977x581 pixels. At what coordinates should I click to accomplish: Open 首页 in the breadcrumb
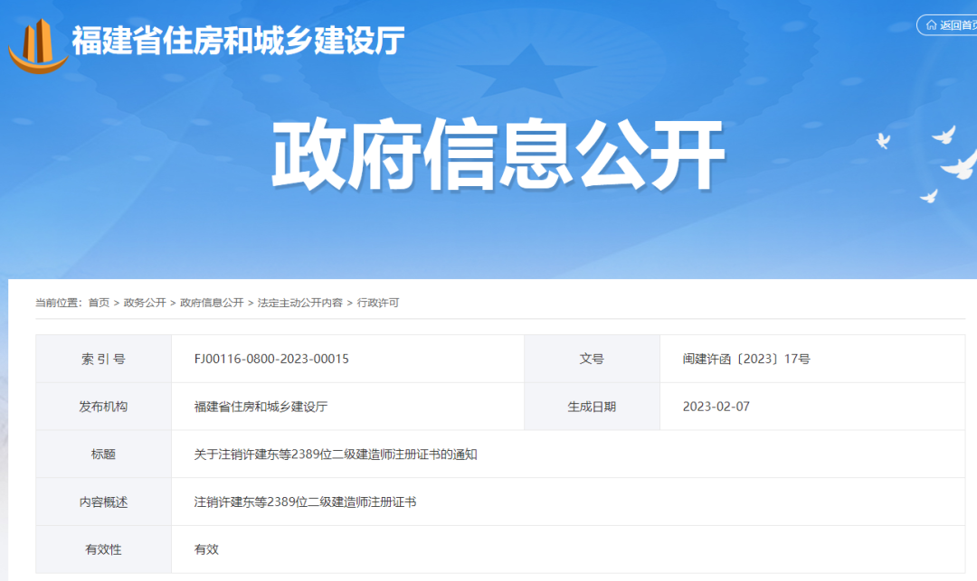[99, 303]
